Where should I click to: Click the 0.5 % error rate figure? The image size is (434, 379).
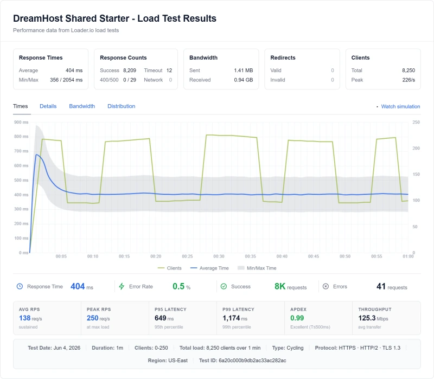(x=182, y=286)
